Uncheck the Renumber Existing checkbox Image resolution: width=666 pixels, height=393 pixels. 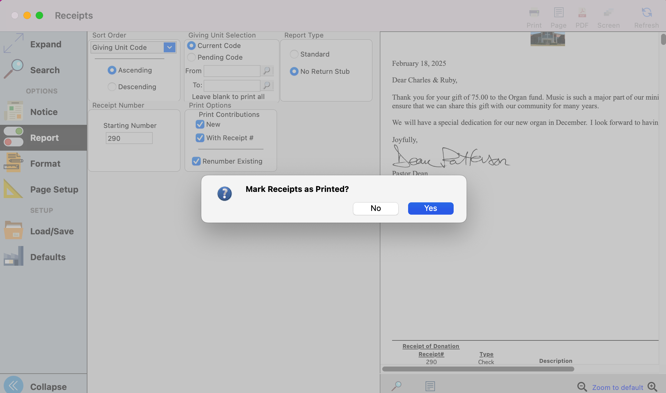[196, 161]
